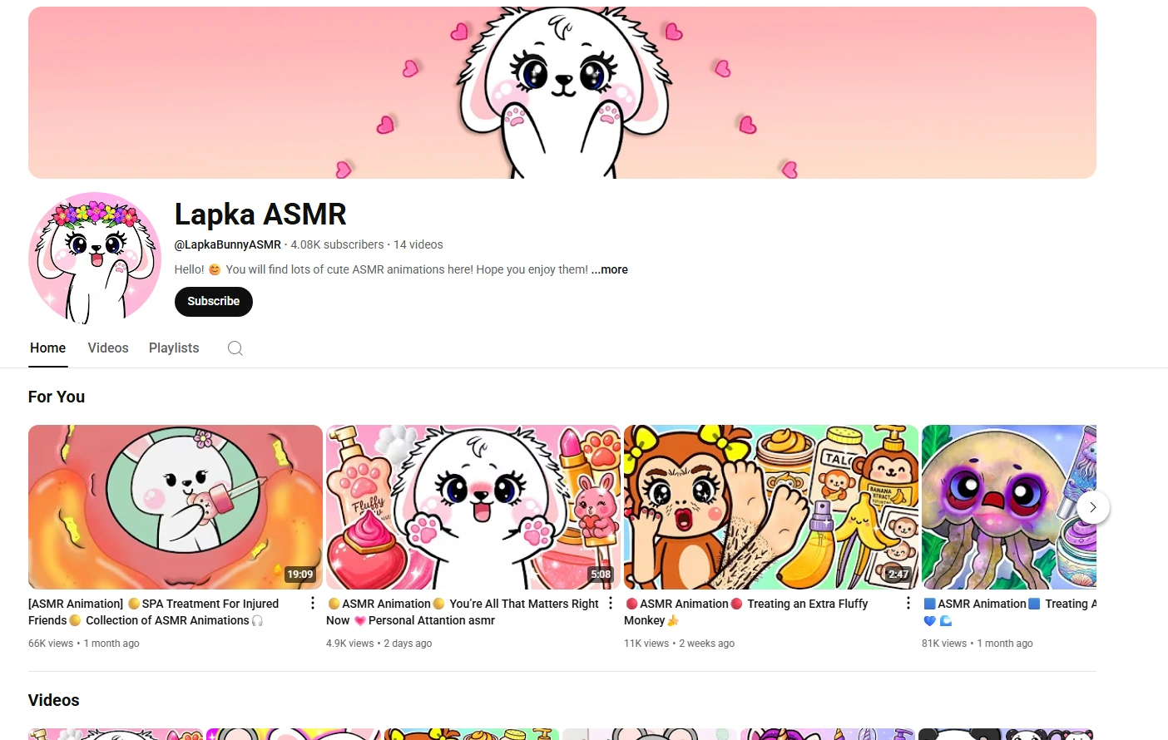This screenshot has height=740, width=1168.
Task: Expand the channel description with ...more
Action: (609, 269)
